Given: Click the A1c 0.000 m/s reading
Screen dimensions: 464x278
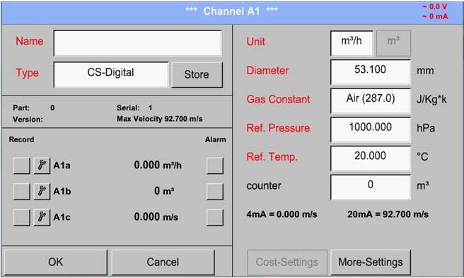Looking at the screenshot, I should (156, 217).
